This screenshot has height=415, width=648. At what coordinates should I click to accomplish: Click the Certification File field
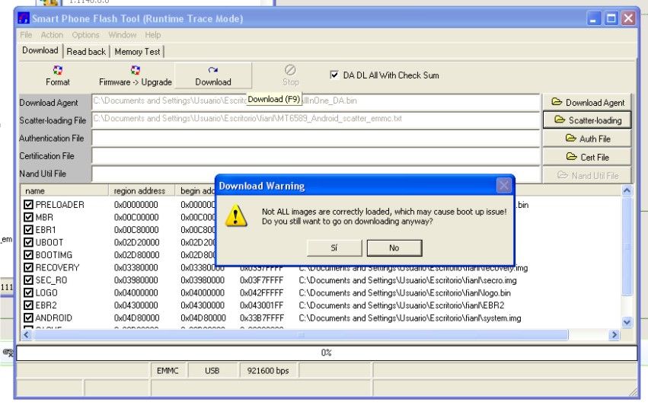click(x=316, y=156)
